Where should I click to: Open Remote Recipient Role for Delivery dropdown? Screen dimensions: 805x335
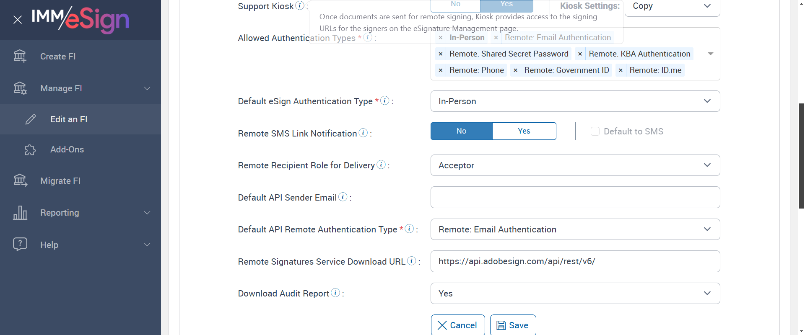(575, 165)
